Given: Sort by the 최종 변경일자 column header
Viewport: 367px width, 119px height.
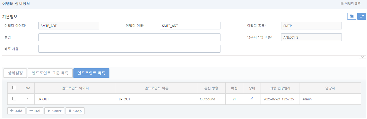Looking at the screenshot, I should click(280, 88).
